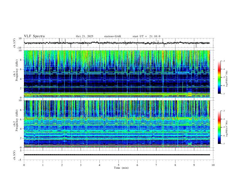Click the "-3" tick on the ch.1 colorbar
The width and height of the screenshot is (240, 185).
click(x=223, y=61)
